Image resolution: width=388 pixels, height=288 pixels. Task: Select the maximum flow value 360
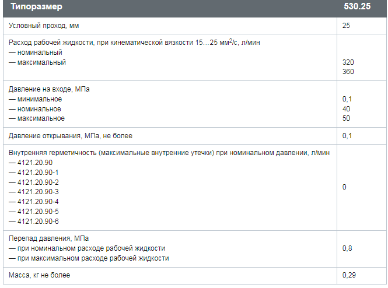pos(348,72)
